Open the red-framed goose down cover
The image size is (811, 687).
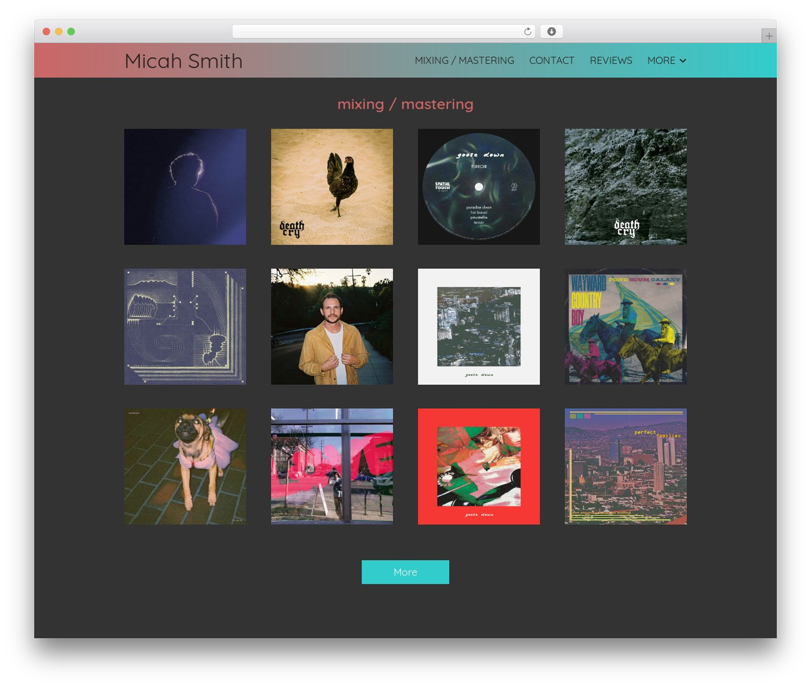click(x=479, y=466)
